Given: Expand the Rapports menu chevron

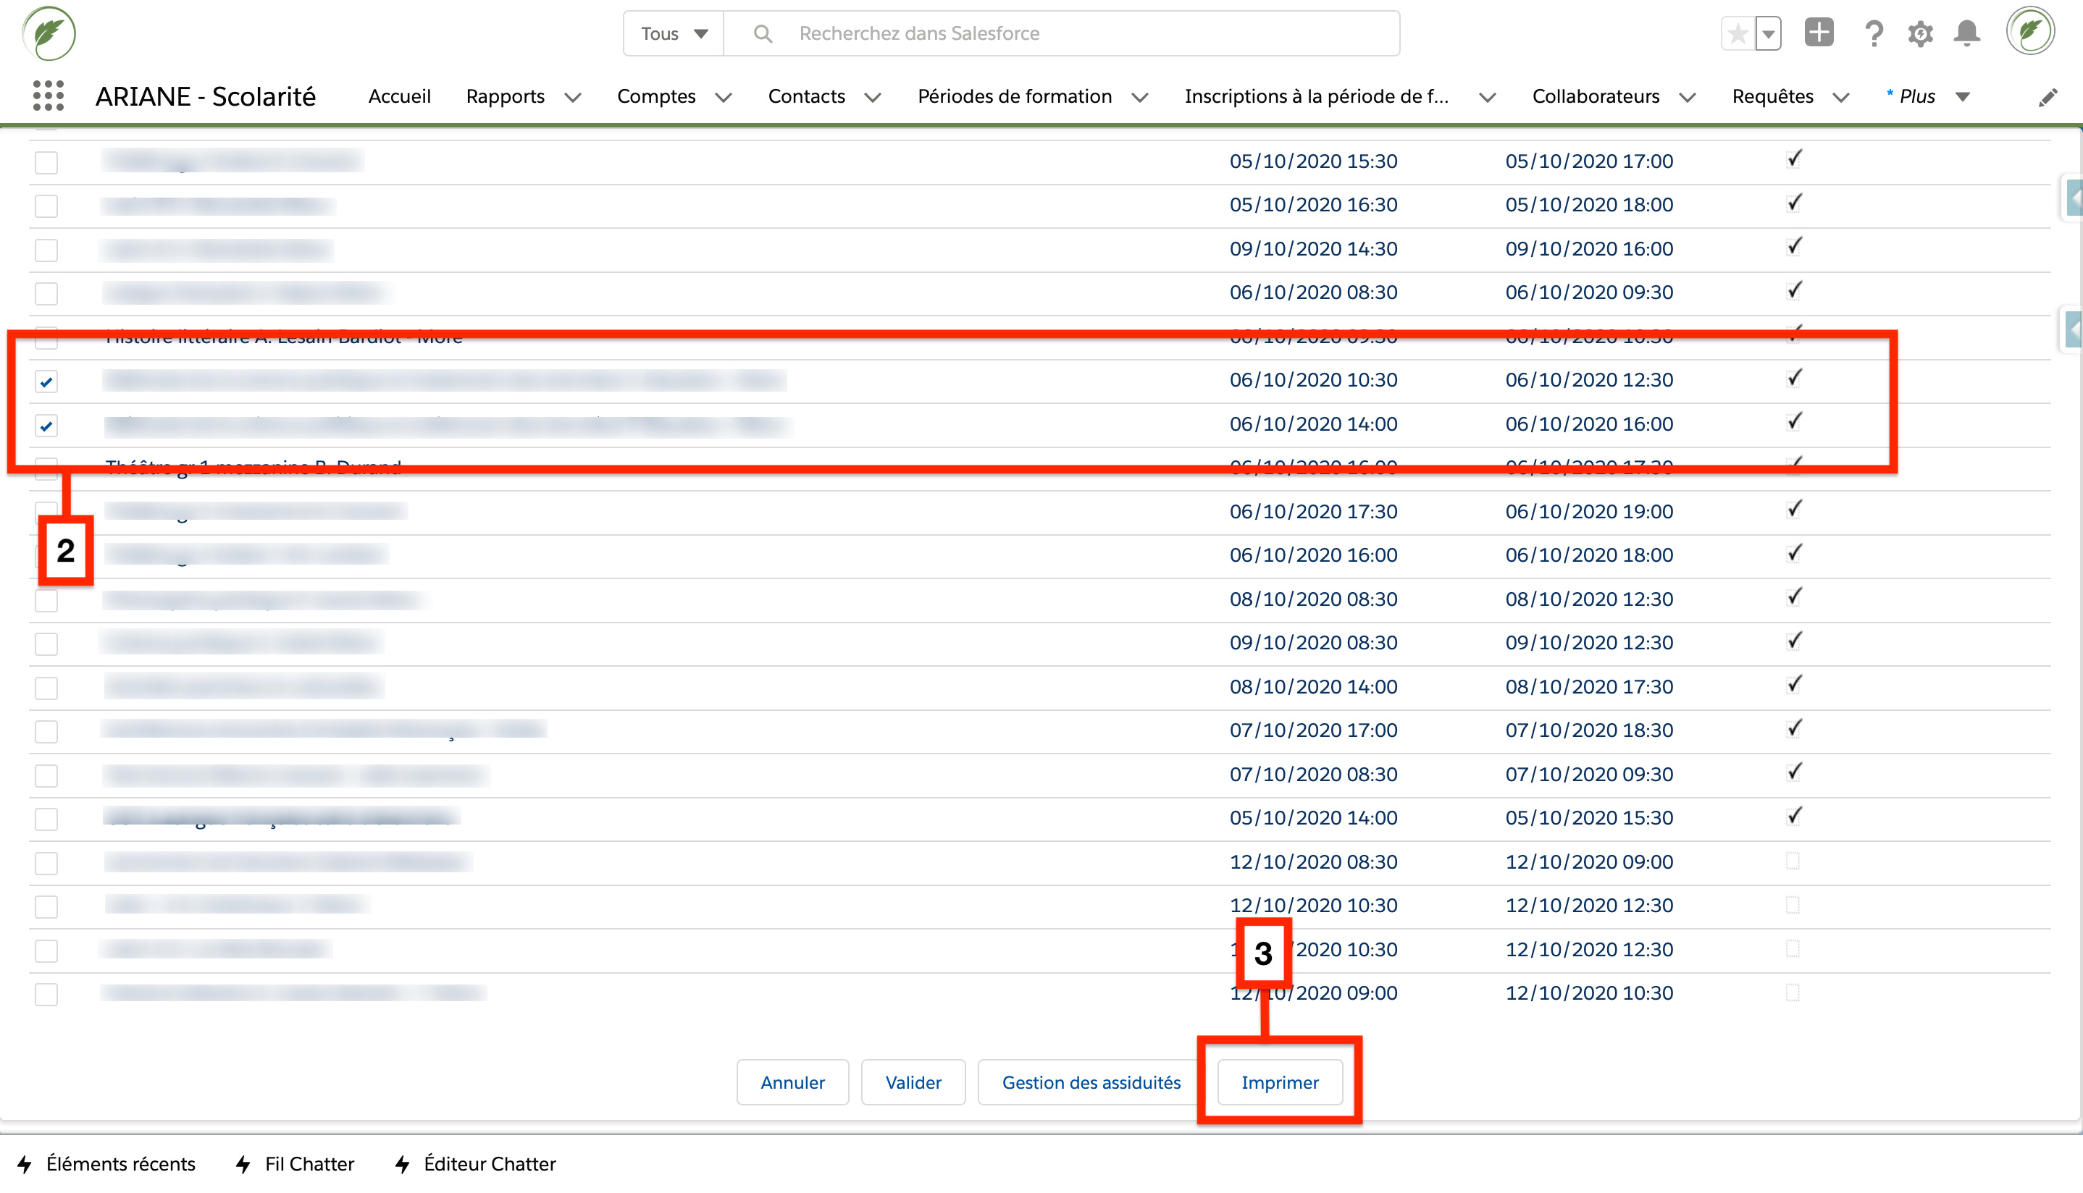Looking at the screenshot, I should (x=573, y=98).
